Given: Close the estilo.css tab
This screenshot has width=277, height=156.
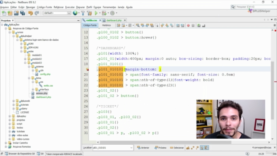Looking at the screenshot, I should point(100,20).
